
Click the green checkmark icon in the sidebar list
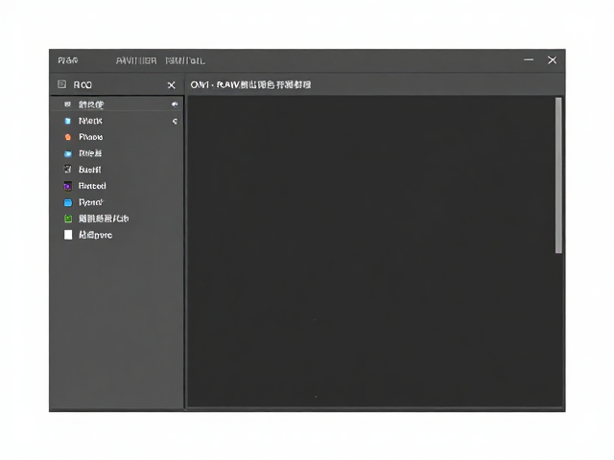pos(68,218)
